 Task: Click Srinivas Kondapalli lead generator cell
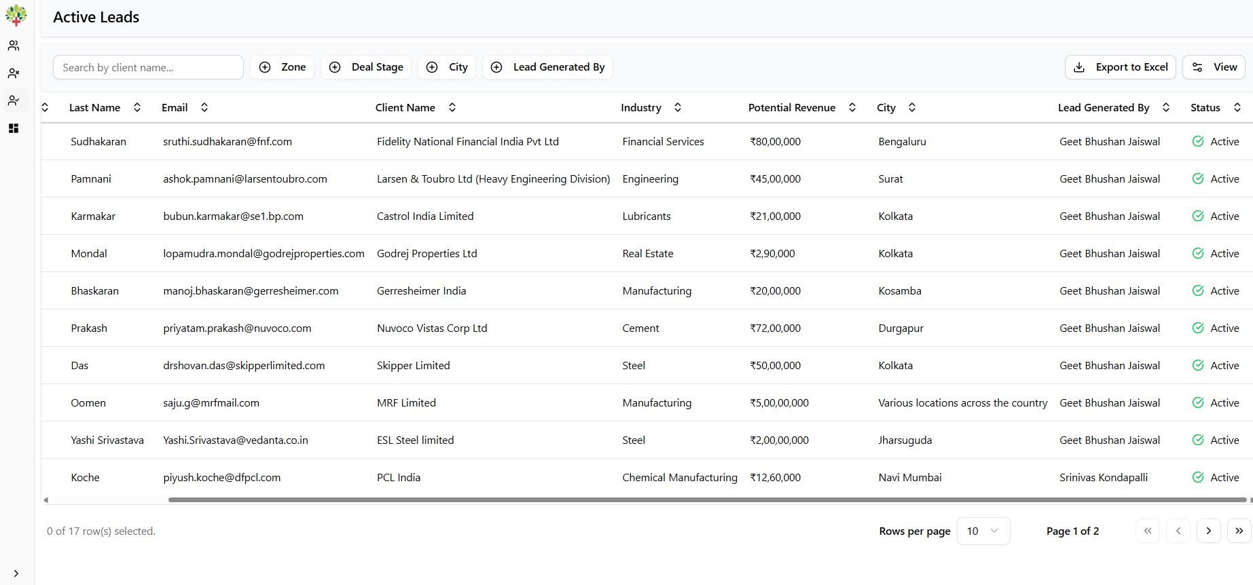(1104, 477)
